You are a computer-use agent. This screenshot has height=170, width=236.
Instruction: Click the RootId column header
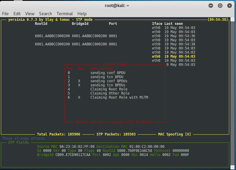pyautogui.click(x=41, y=24)
